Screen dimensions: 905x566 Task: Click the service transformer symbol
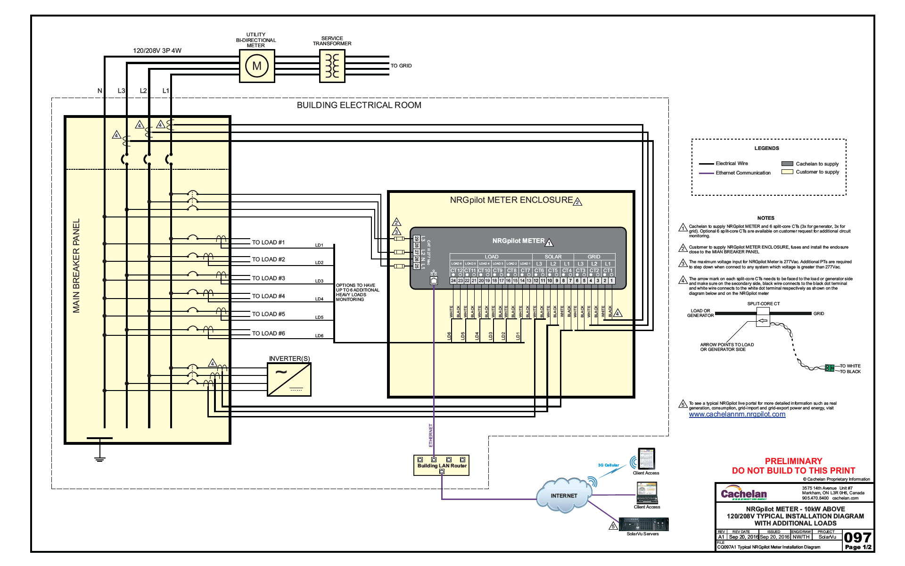coord(332,66)
